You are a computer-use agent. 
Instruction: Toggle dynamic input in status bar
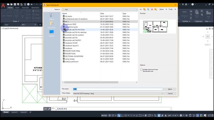119,116
